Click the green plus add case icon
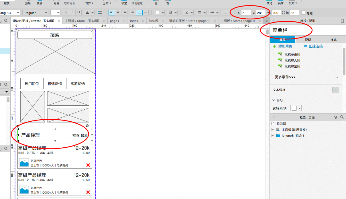The height and width of the screenshot is (199, 346). point(275,46)
